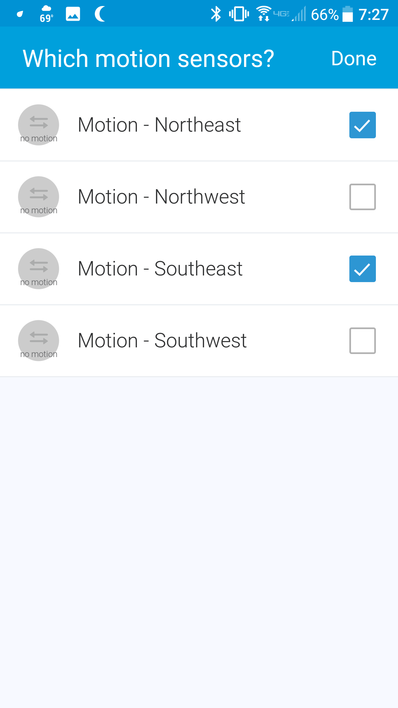Tap the vibrate mode status icon
The image size is (398, 708).
point(239,14)
